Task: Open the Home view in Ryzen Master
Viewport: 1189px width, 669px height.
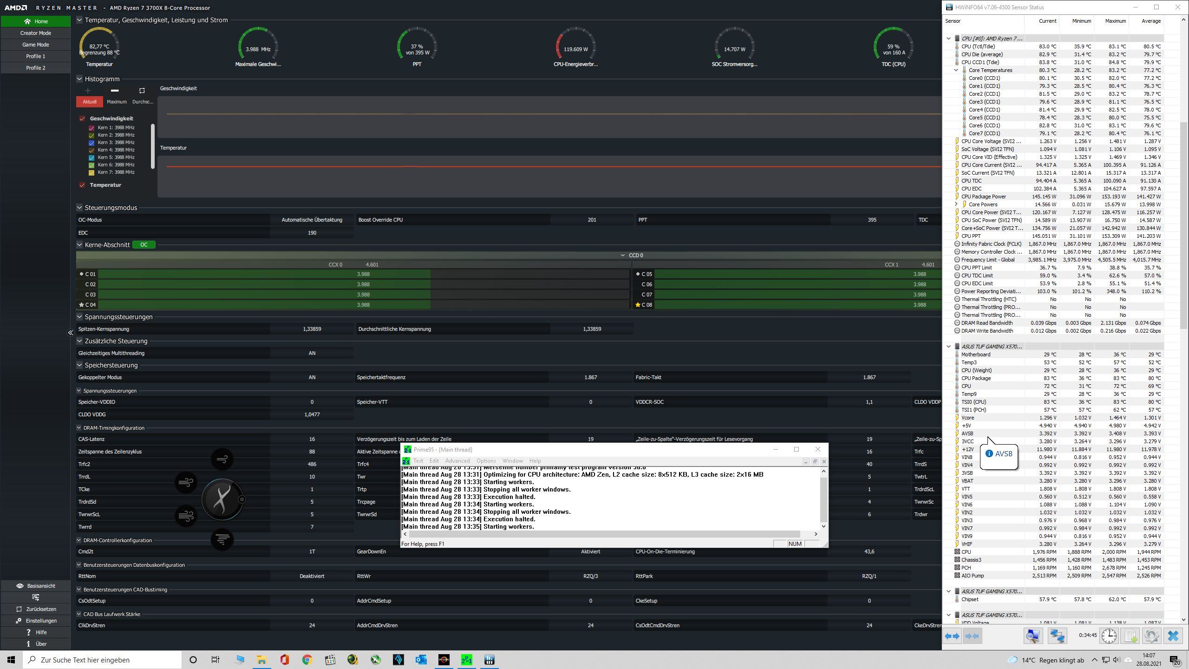Action: click(35, 21)
